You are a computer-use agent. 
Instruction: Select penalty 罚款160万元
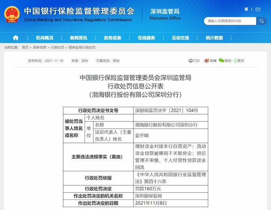tap(148, 189)
